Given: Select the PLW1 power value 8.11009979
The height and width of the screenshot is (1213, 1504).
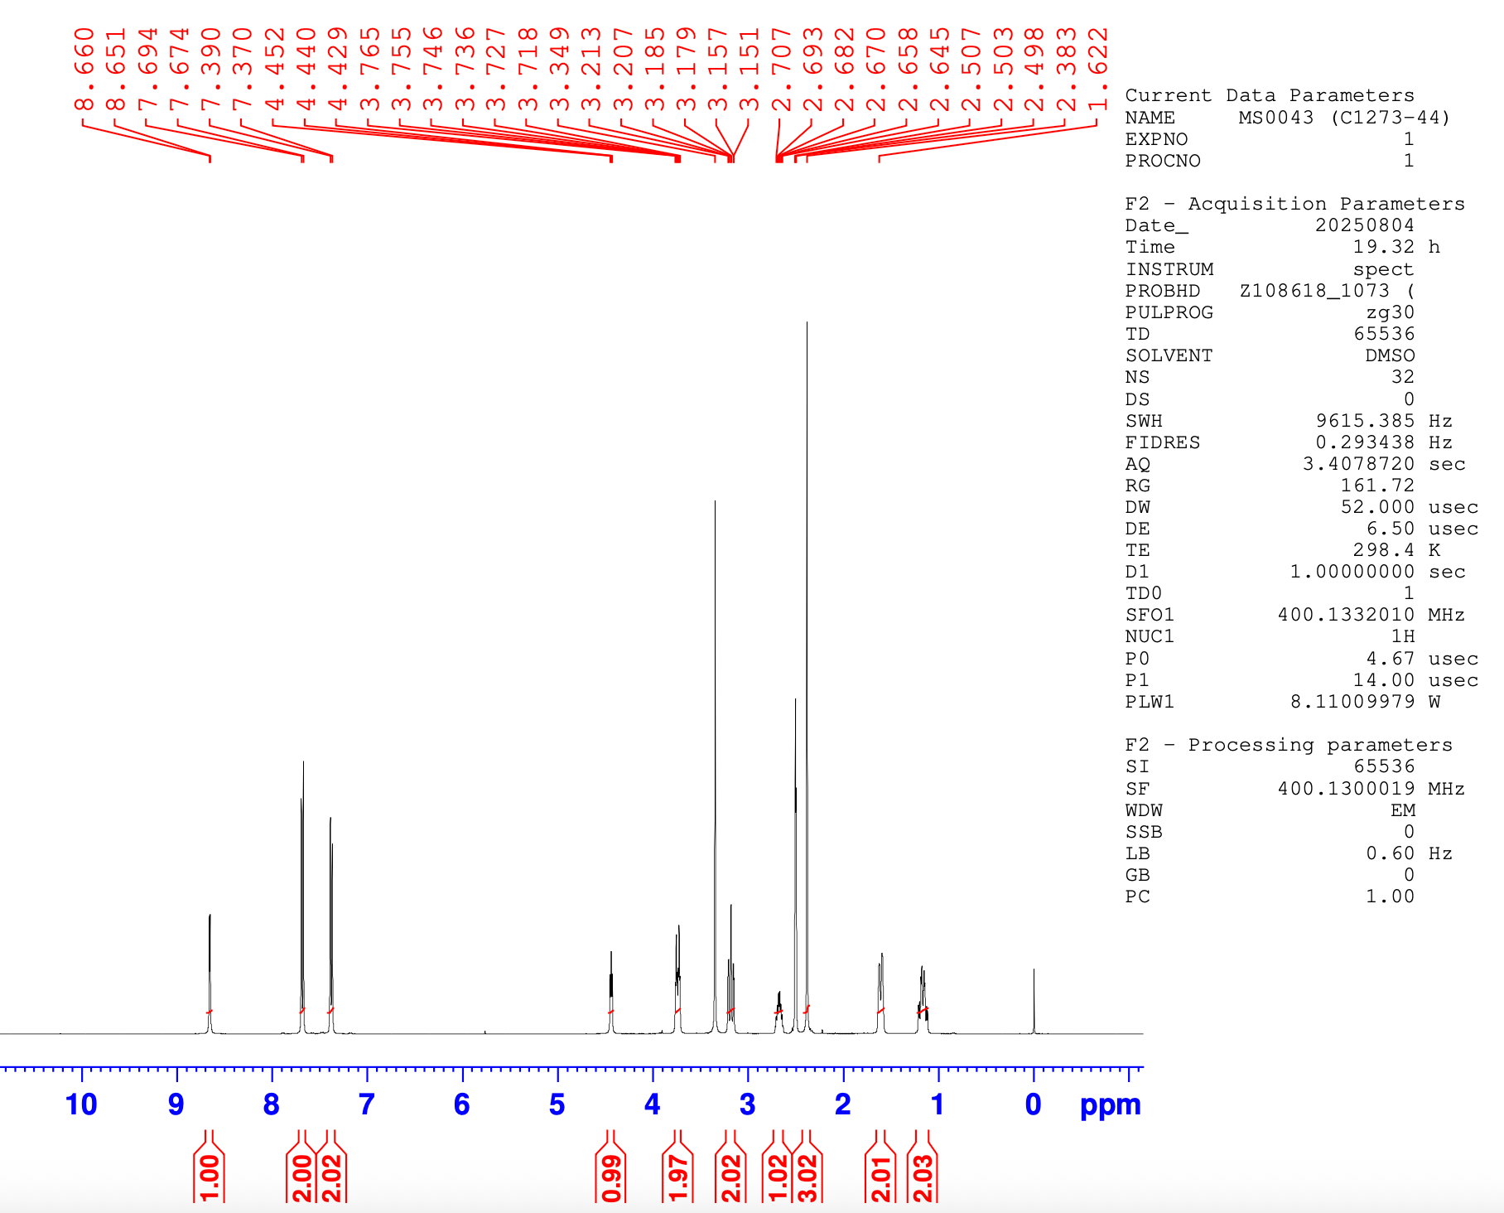Looking at the screenshot, I should 1352,702.
